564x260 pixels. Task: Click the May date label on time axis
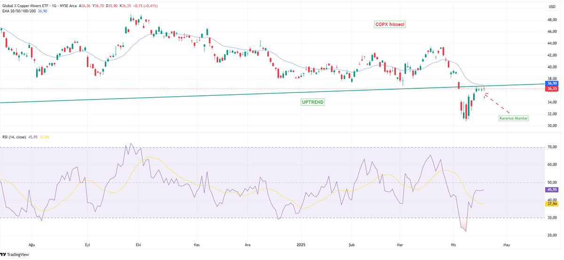pyautogui.click(x=506, y=245)
